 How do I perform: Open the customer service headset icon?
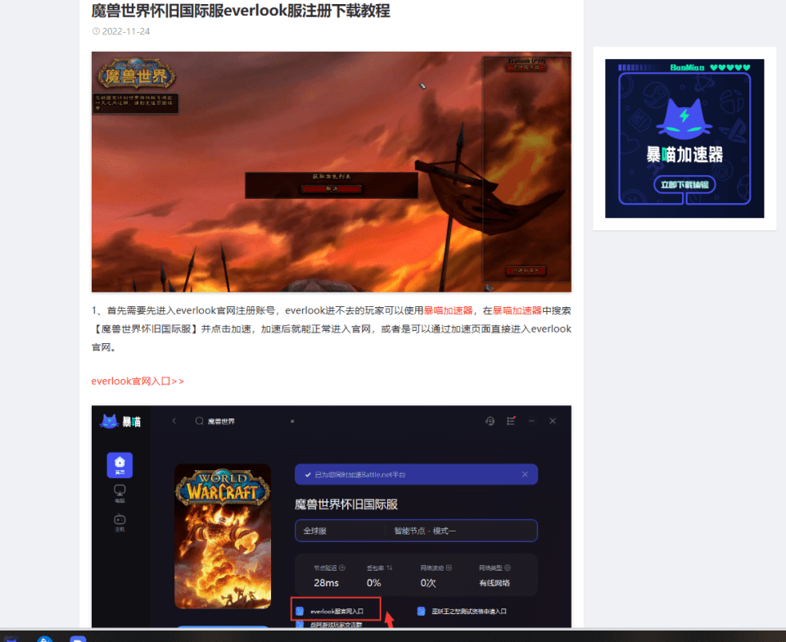(x=490, y=421)
